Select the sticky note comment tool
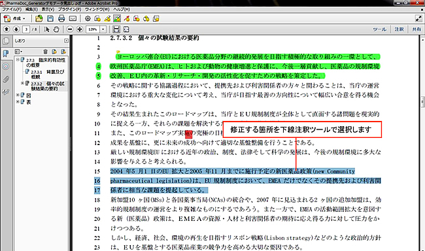Viewport: 425px width, 251px height. pos(97,19)
